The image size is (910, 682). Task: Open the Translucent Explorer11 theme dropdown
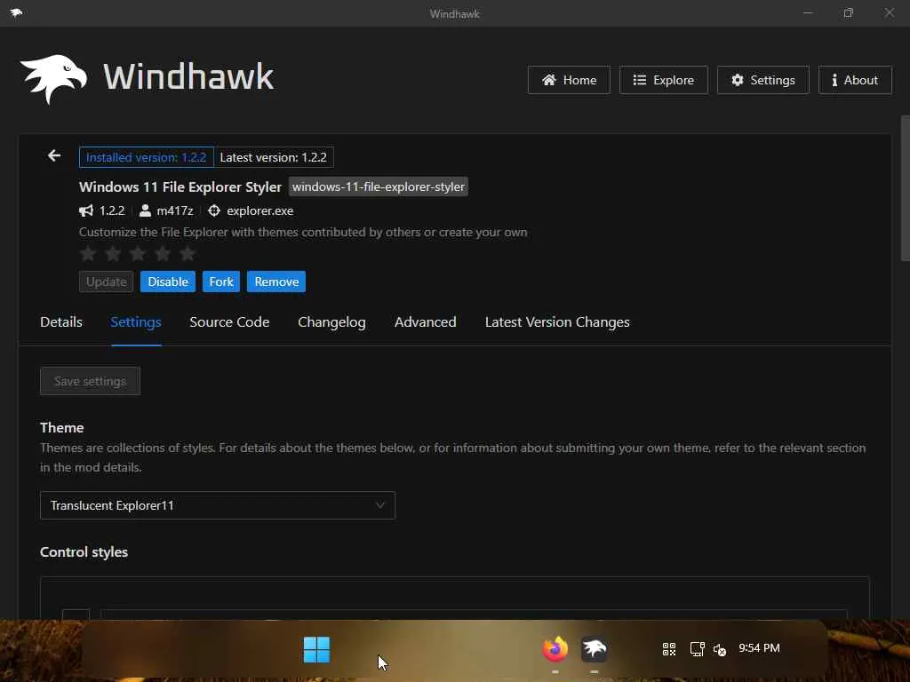point(218,505)
